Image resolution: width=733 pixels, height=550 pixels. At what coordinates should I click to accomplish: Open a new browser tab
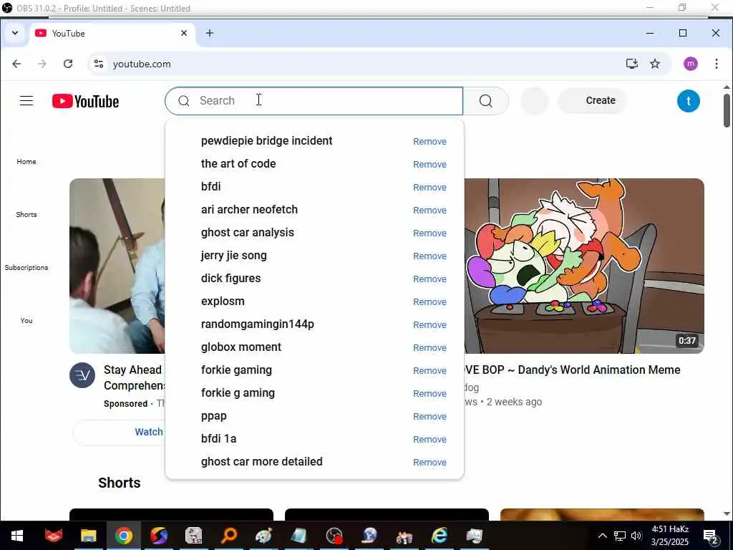click(210, 33)
